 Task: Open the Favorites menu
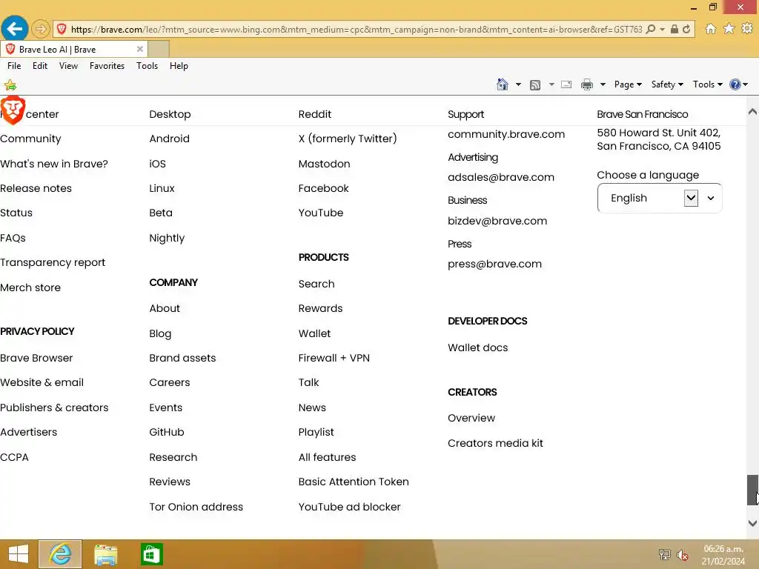pos(107,66)
